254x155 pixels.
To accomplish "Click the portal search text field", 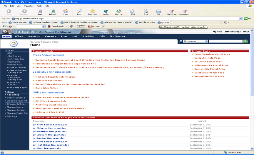I will coord(225,41).
